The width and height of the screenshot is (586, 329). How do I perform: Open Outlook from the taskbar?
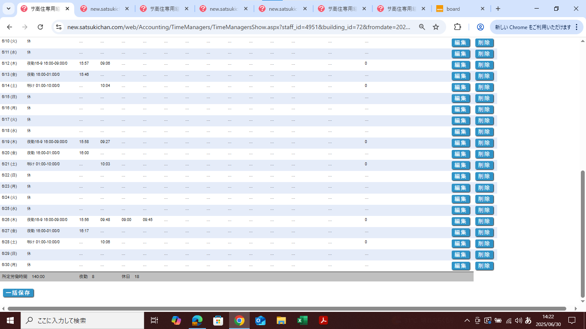[260, 320]
